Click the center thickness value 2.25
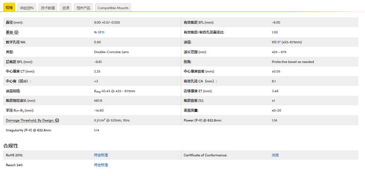Viewport: 365px width, 176px height. pyautogui.click(x=97, y=71)
